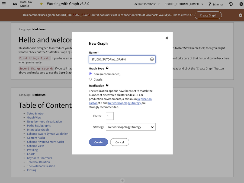Viewport: 244px width, 183px height.
Task: Open the Paths & Subgraphs link
Action: (39, 126)
